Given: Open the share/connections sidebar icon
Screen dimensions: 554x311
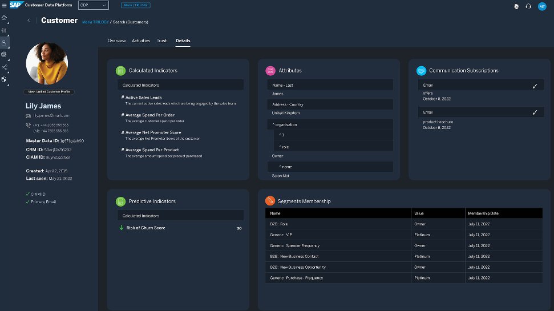Looking at the screenshot, I should click(5, 67).
